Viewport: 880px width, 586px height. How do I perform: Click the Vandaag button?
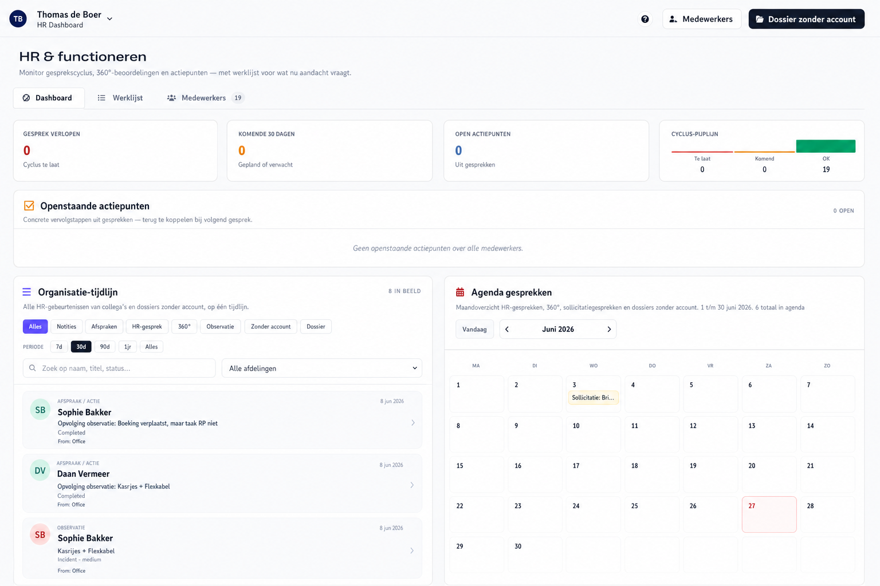474,329
